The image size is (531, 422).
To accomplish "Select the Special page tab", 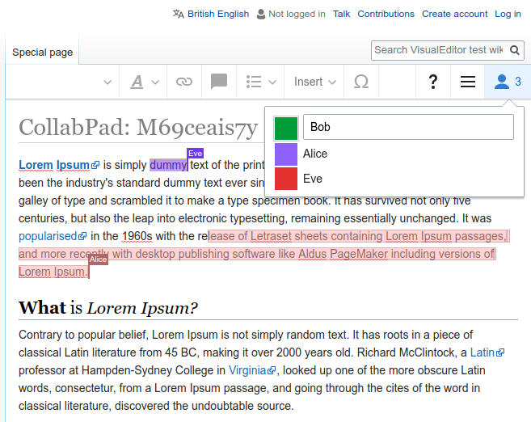I will coord(42,53).
